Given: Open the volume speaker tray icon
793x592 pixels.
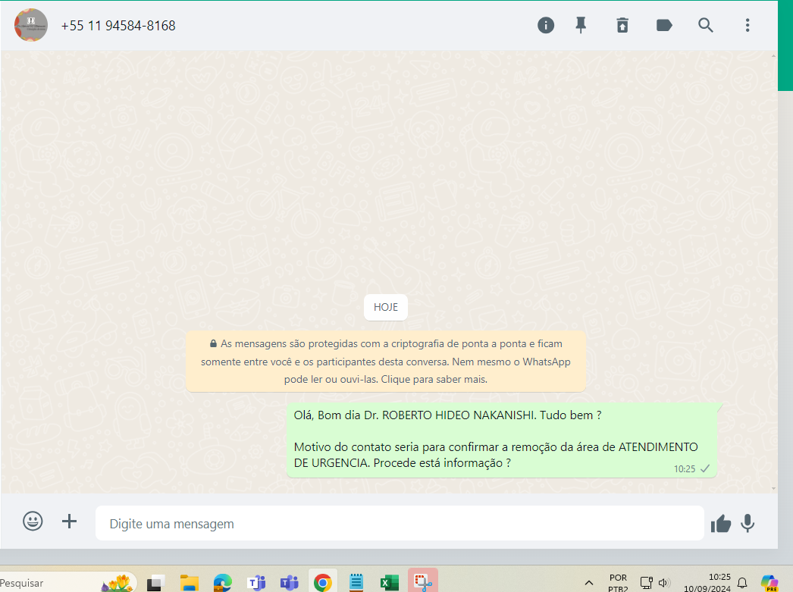Looking at the screenshot, I should click(664, 583).
